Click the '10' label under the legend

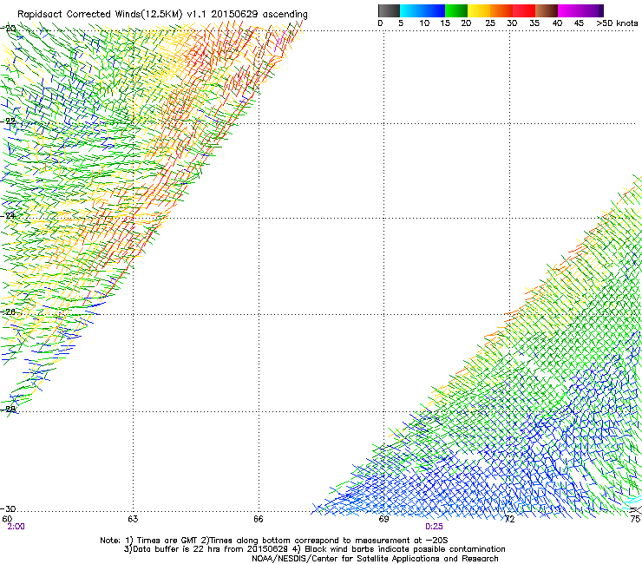coord(424,23)
